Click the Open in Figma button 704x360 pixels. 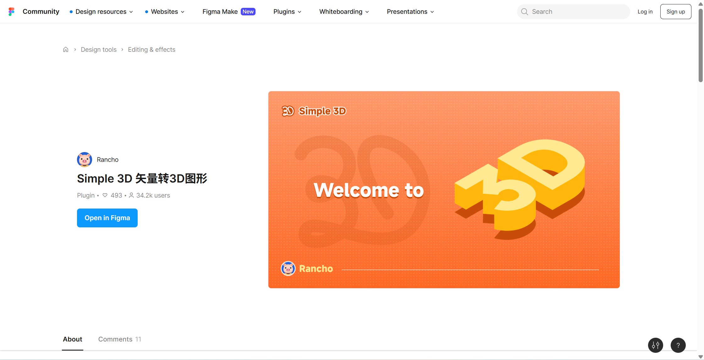point(107,218)
